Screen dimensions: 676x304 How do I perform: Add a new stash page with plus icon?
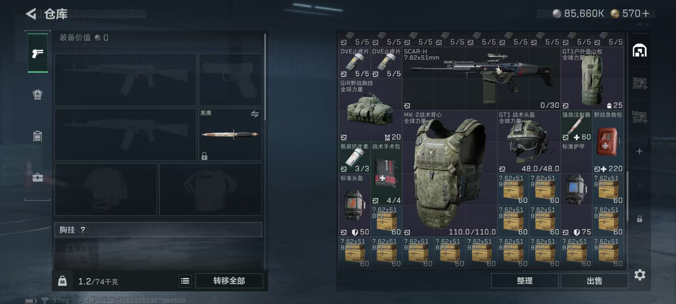click(640, 151)
